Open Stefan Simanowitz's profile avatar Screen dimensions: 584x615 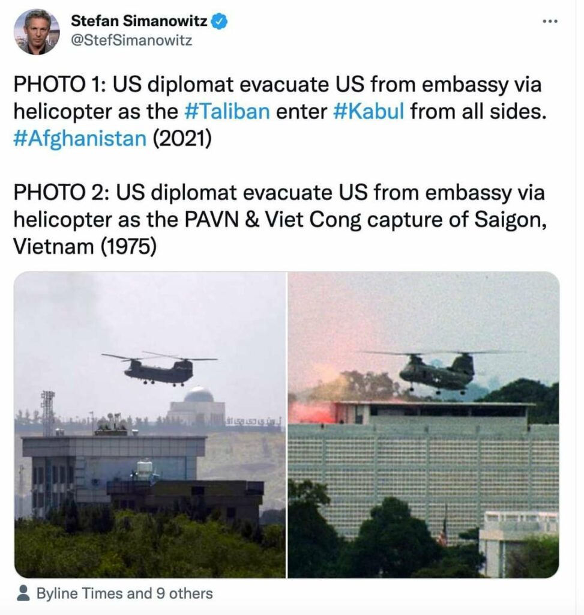point(37,32)
